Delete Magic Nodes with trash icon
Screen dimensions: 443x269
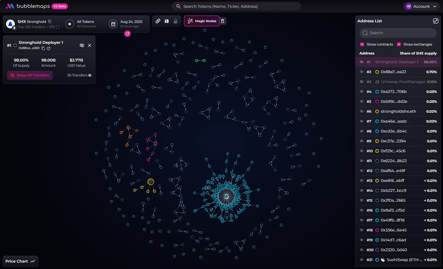(x=222, y=21)
